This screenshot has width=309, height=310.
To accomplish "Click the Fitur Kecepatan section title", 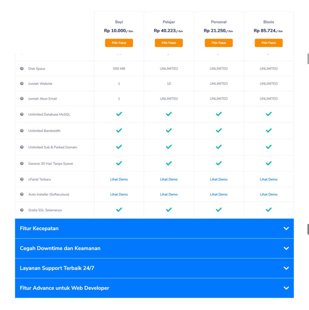I will click(39, 228).
